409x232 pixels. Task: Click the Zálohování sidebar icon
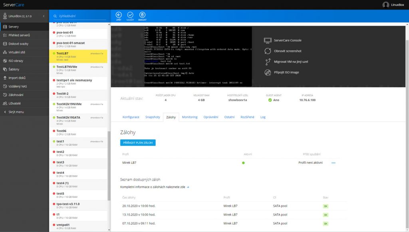click(5, 95)
